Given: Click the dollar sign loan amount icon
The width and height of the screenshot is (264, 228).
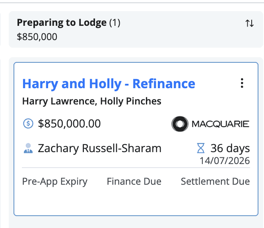Looking at the screenshot, I should point(28,124).
